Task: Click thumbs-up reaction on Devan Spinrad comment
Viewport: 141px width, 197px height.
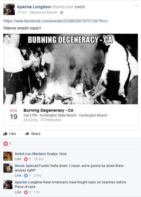Action: 26,175
